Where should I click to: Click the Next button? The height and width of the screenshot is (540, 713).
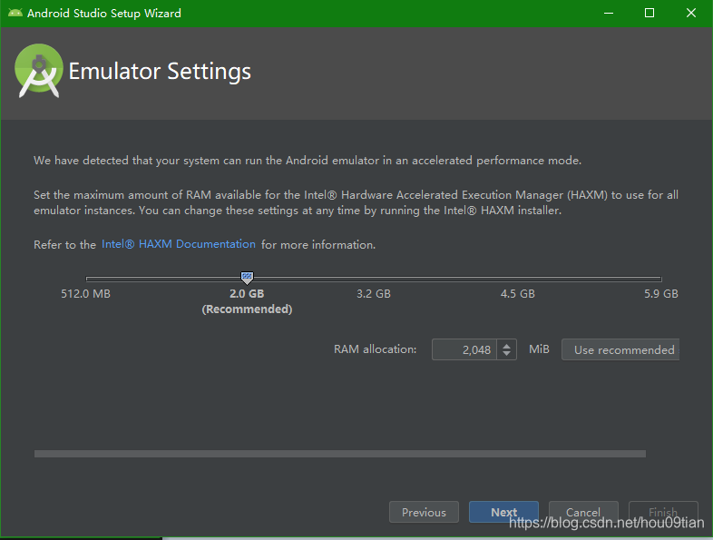pyautogui.click(x=503, y=512)
